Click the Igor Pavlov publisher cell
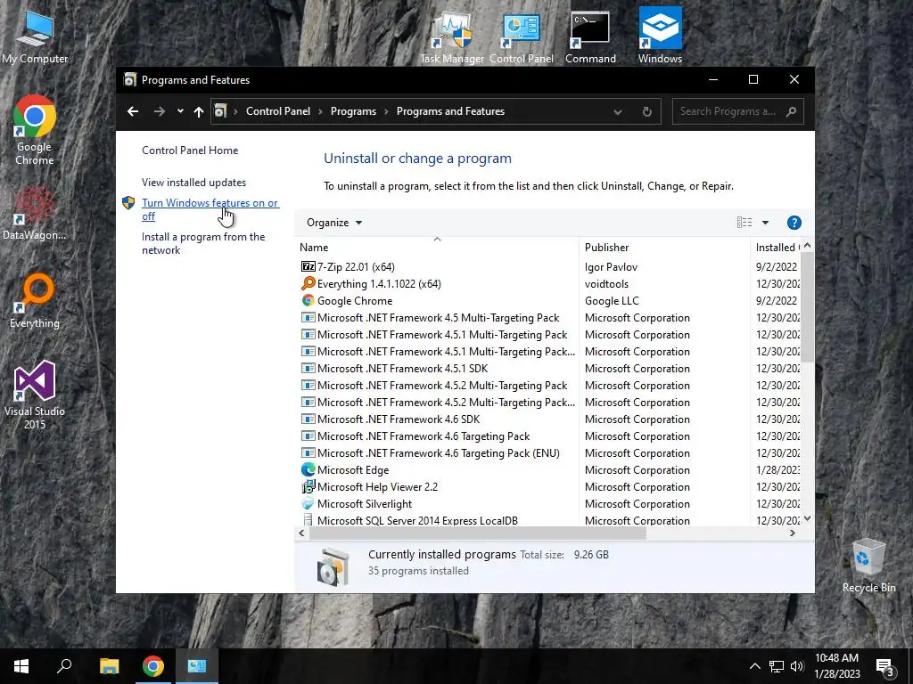Image resolution: width=913 pixels, height=684 pixels. [611, 266]
